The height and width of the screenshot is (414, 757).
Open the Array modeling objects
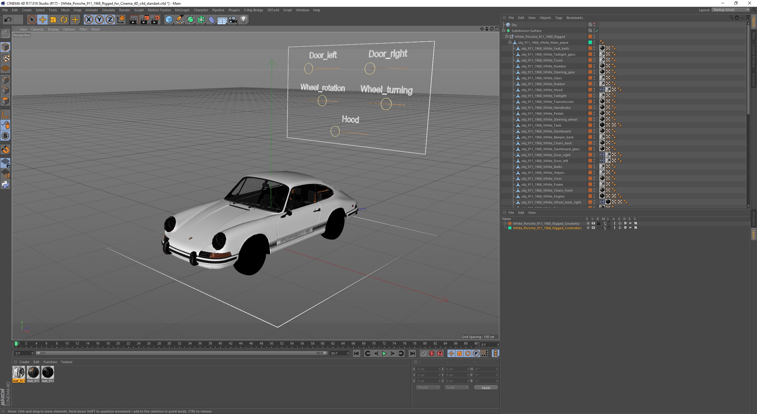pos(201,20)
